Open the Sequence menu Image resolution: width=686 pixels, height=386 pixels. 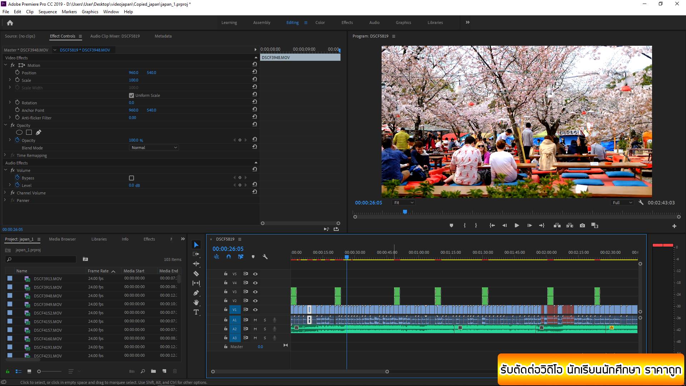coord(48,12)
